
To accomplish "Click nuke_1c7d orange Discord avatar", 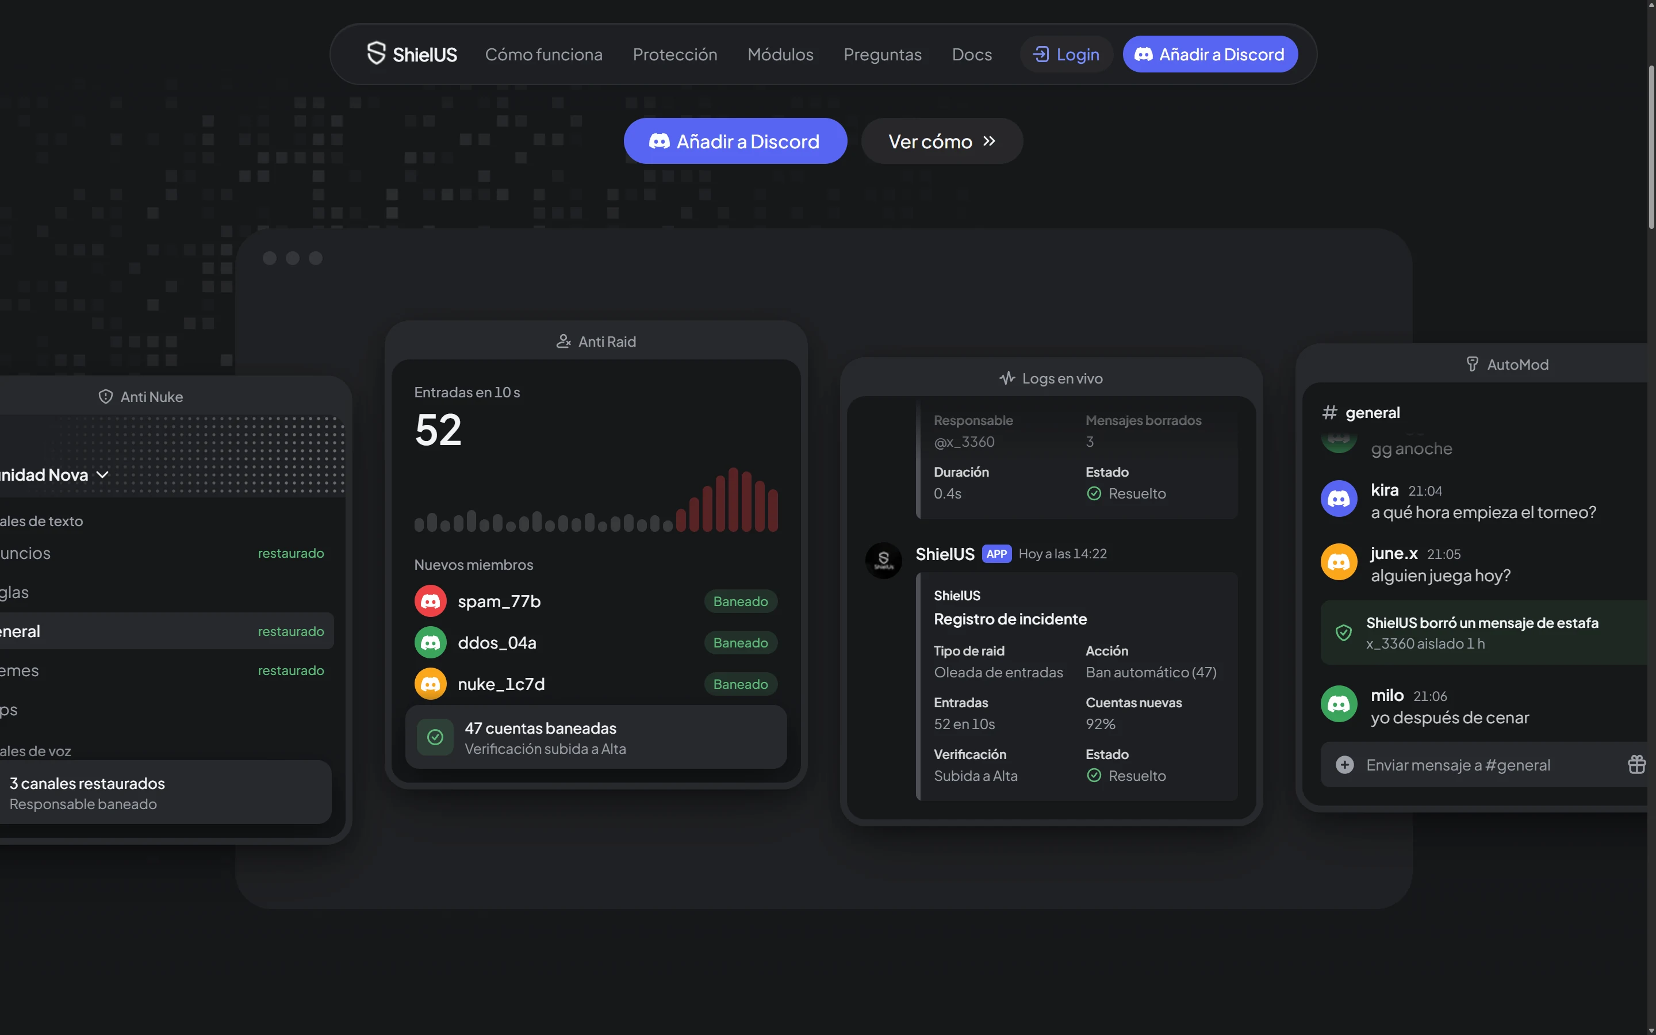I will (x=431, y=684).
